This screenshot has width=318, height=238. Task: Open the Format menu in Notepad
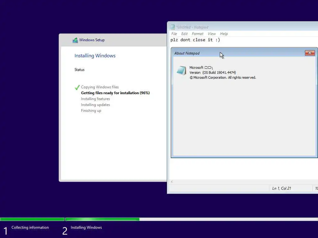tap(198, 34)
